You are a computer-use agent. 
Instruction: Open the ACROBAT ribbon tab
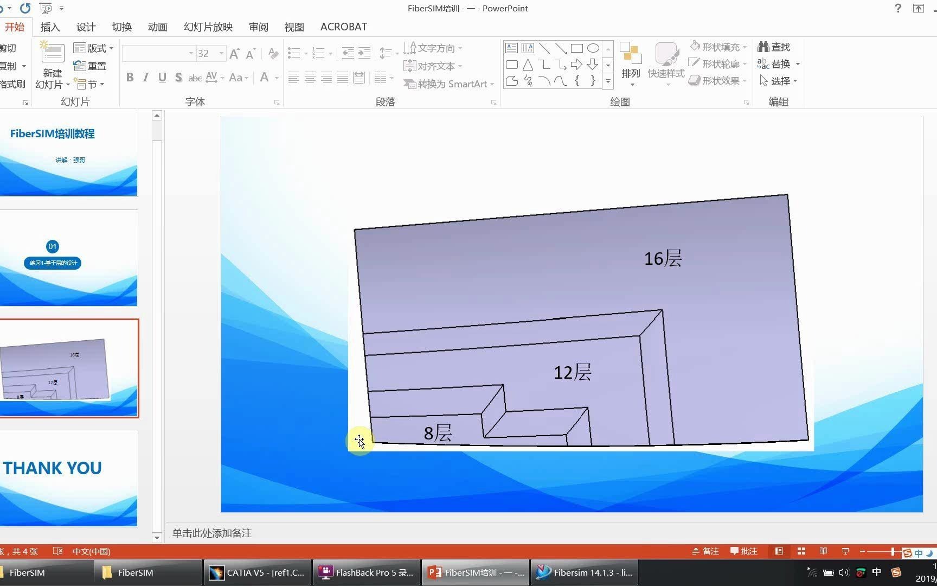pyautogui.click(x=343, y=27)
